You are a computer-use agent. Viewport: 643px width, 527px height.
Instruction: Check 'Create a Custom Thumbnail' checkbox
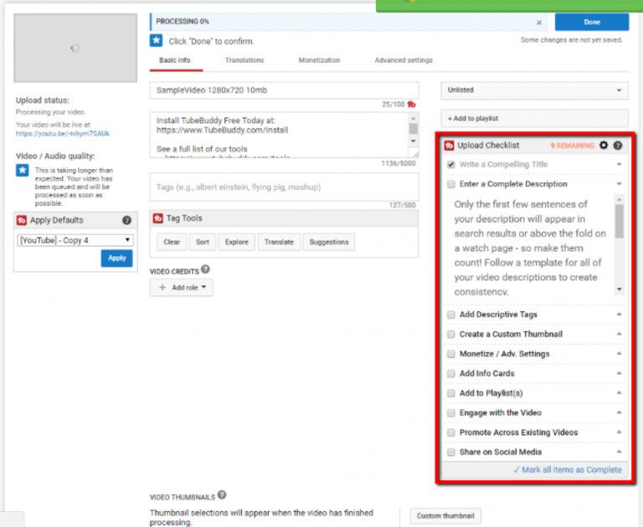[x=451, y=334]
